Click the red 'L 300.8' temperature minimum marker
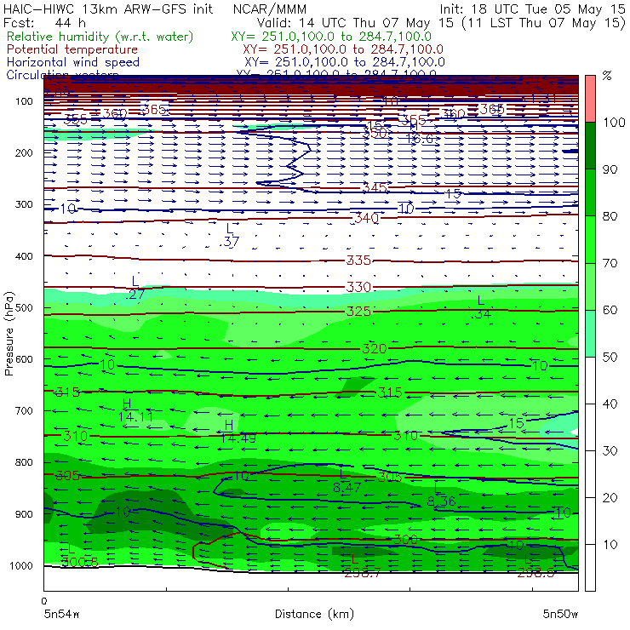 [x=79, y=556]
